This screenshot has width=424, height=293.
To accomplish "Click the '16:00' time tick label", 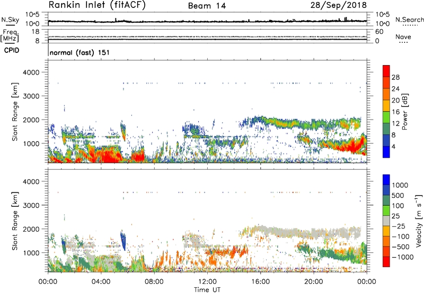I will [x=260, y=282].
